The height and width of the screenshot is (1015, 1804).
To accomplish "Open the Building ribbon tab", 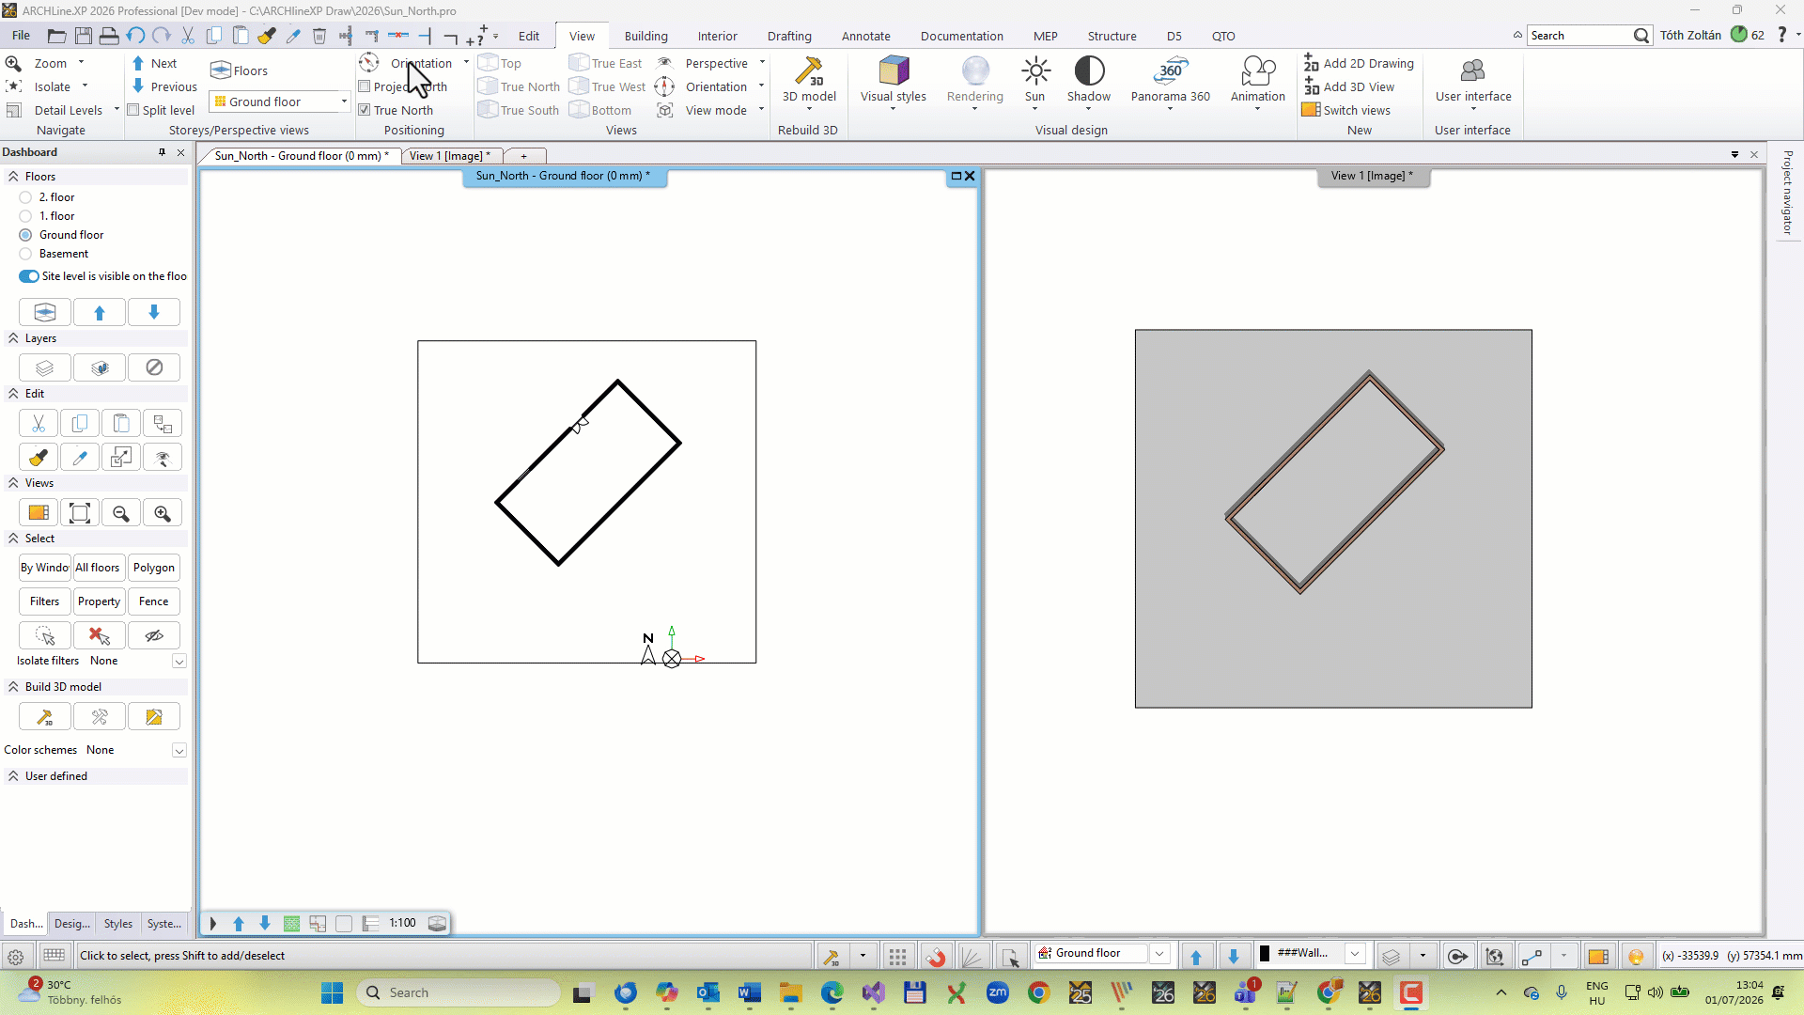I will click(646, 36).
